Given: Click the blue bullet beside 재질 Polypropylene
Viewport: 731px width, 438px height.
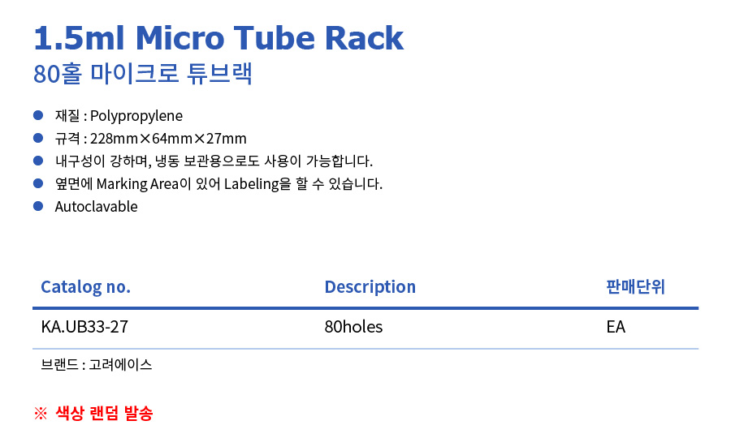Looking at the screenshot, I should click(x=38, y=115).
